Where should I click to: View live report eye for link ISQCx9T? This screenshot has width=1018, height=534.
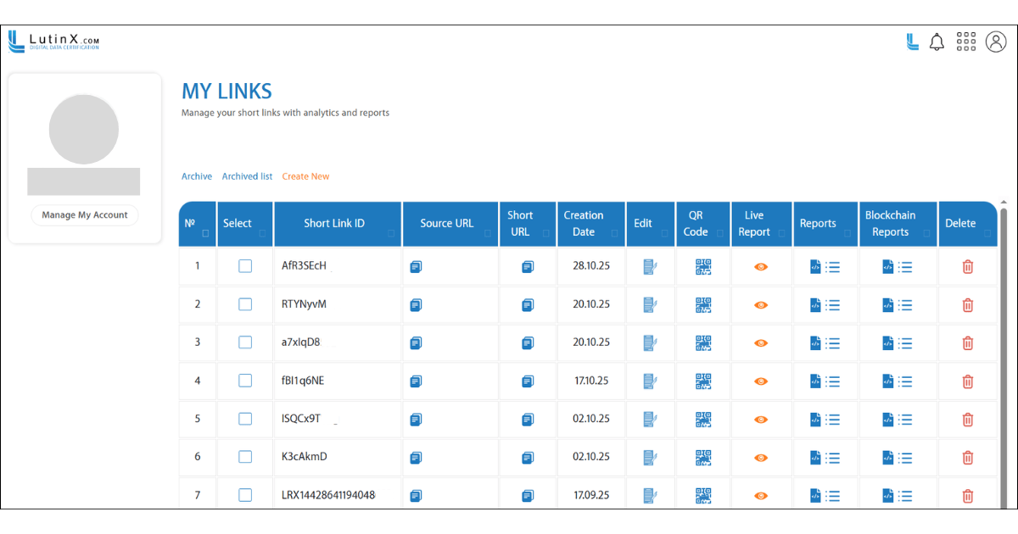[761, 419]
